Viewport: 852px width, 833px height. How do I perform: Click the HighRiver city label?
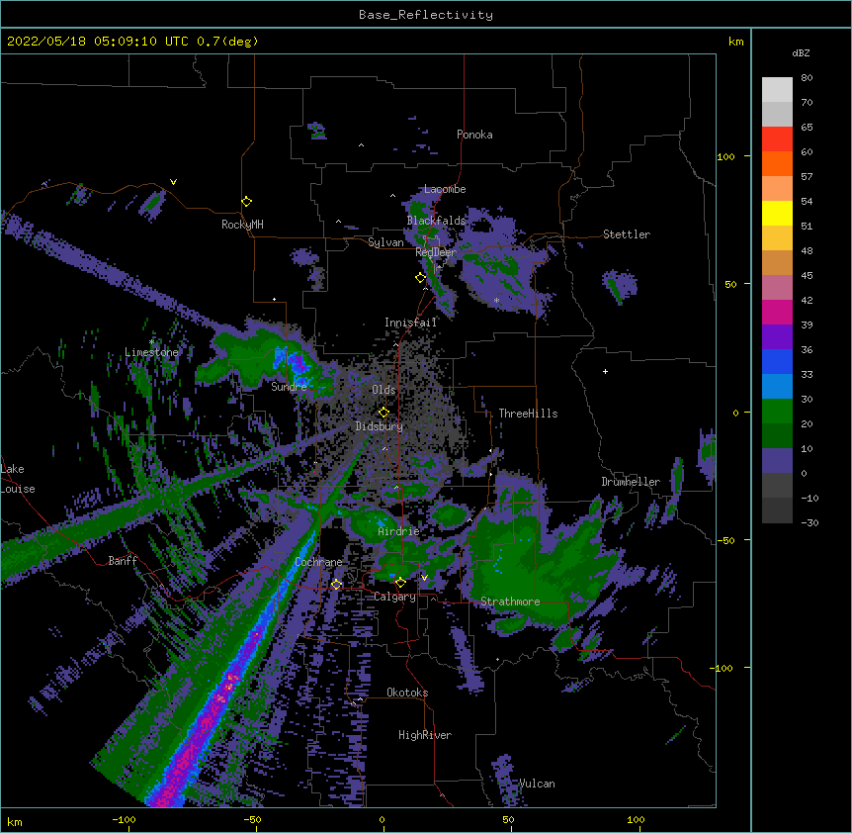click(x=425, y=736)
